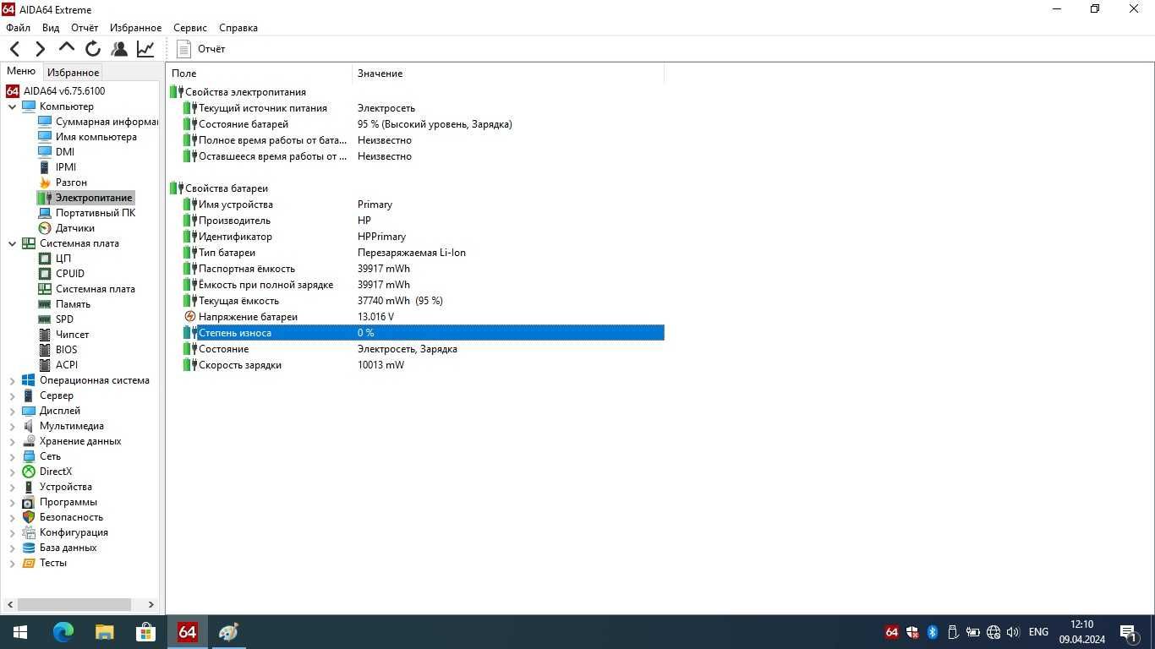The width and height of the screenshot is (1155, 649).
Task: Click the Bluetooth tray icon
Action: (x=933, y=632)
